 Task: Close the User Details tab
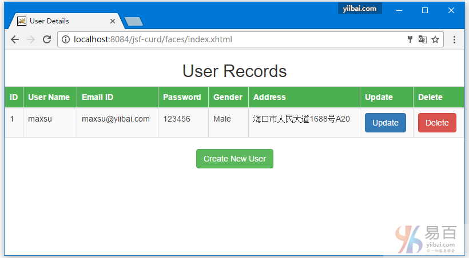coord(113,21)
